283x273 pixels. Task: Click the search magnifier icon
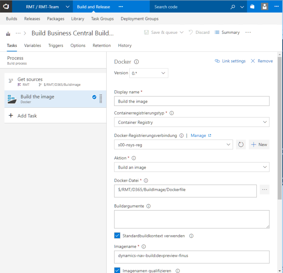pyautogui.click(x=233, y=7)
